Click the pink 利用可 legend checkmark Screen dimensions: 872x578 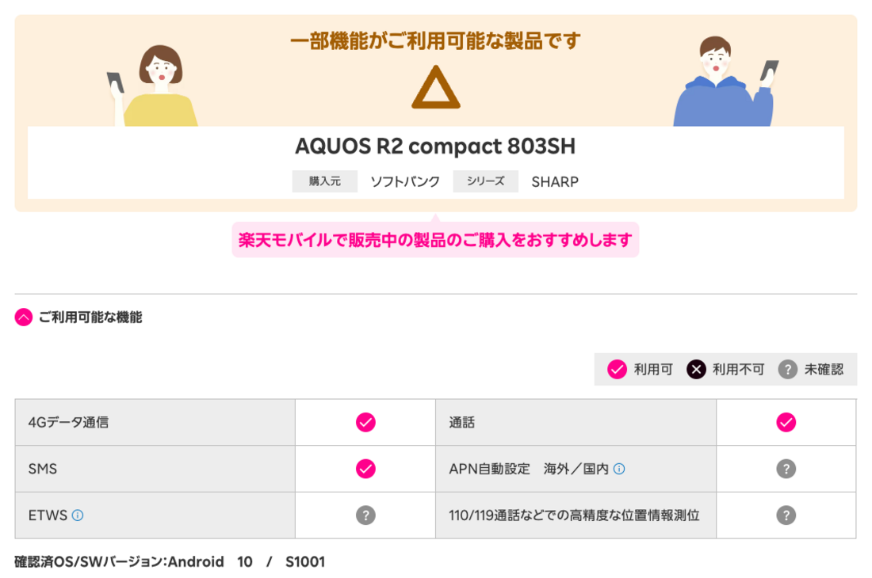pyautogui.click(x=617, y=369)
